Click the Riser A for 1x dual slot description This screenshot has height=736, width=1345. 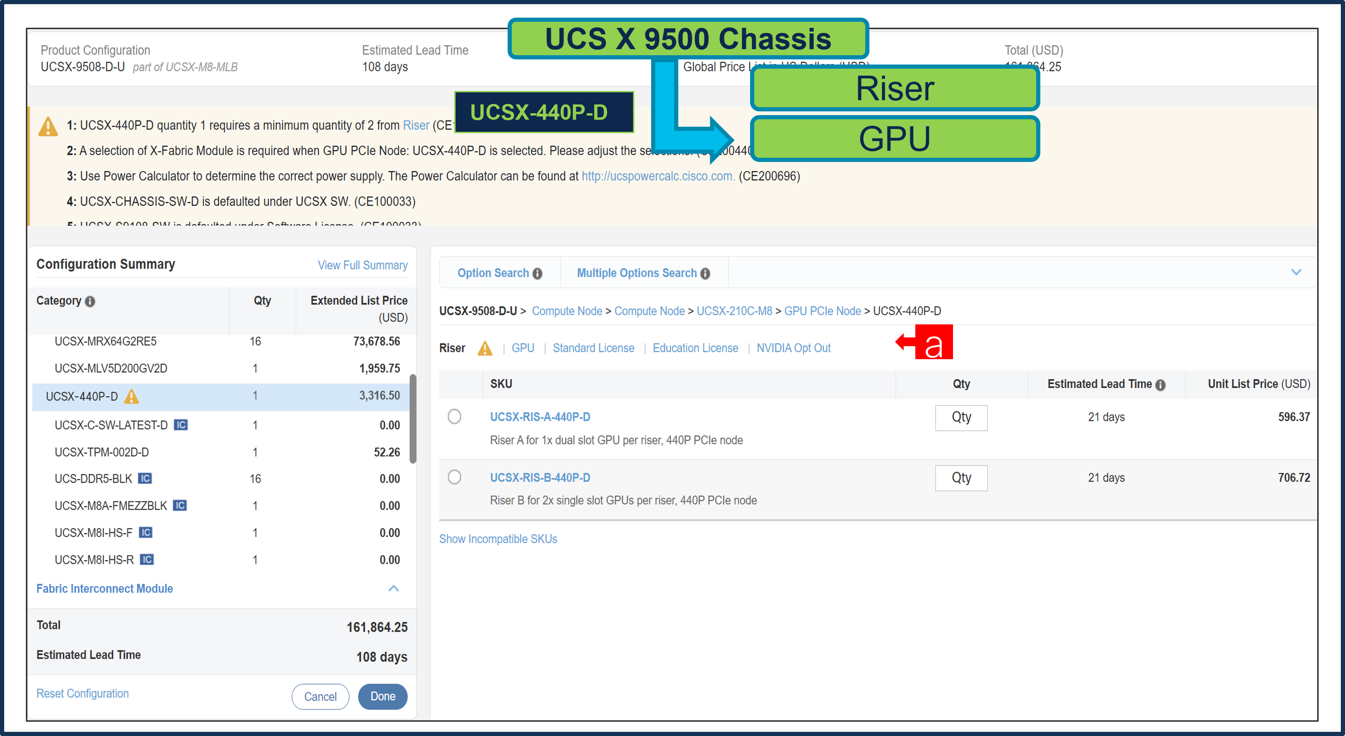click(616, 440)
